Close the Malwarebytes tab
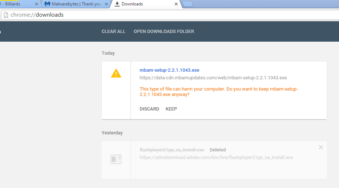 click(x=106, y=4)
